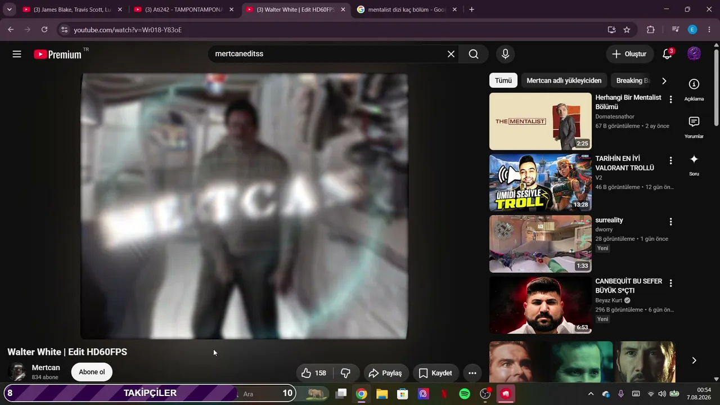The height and width of the screenshot is (405, 720).
Task: Close the mentalist Google search tab
Action: pyautogui.click(x=454, y=10)
